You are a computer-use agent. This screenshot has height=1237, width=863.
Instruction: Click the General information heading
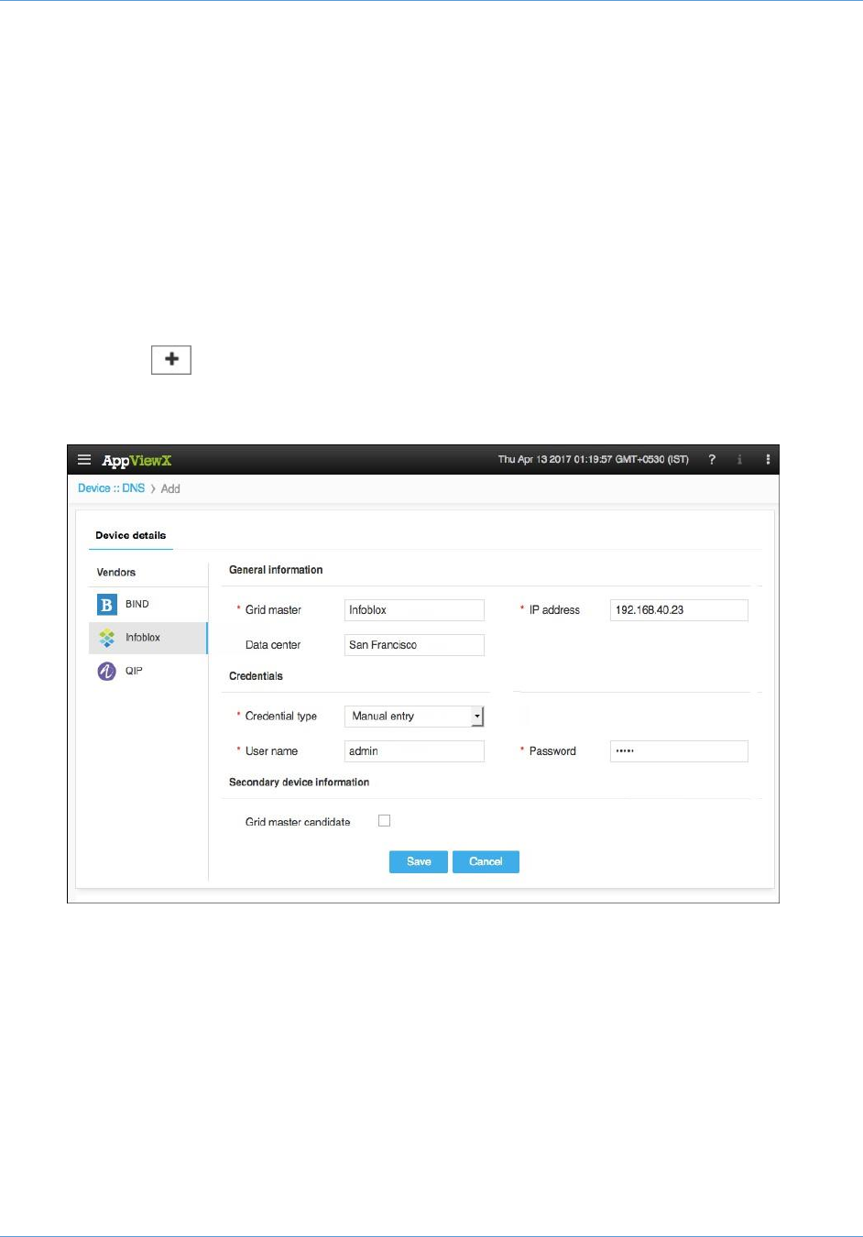pyautogui.click(x=276, y=570)
